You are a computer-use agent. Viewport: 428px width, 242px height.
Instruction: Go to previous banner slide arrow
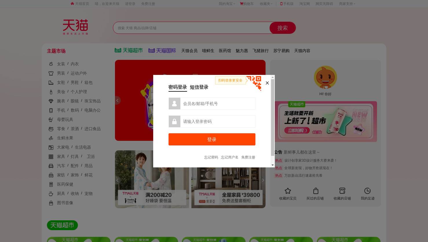point(117,100)
